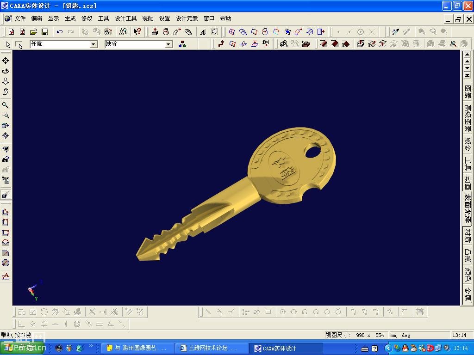Screen dimensions: 474x355
Task: Click the target look-at view icon
Action: pyautogui.click(x=6, y=136)
